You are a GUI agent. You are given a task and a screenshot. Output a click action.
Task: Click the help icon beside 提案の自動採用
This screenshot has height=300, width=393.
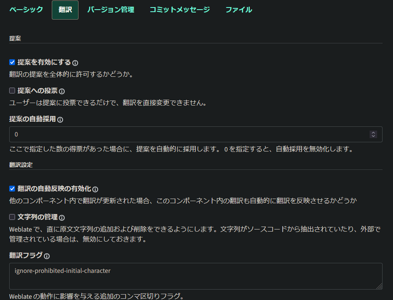click(x=60, y=120)
